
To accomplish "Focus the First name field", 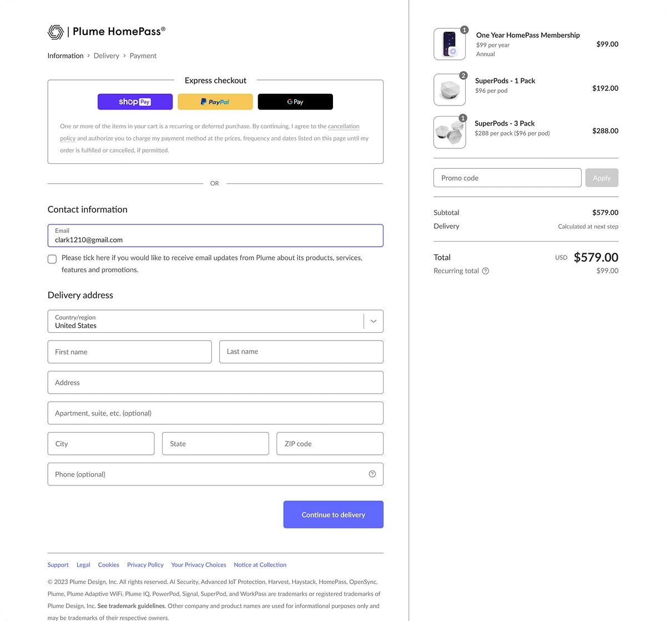I will click(129, 352).
